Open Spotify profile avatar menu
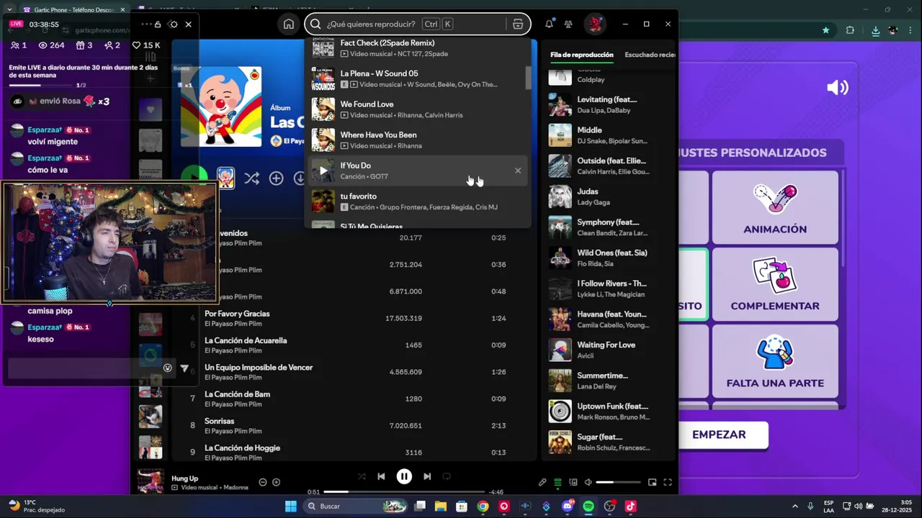This screenshot has width=922, height=518. [x=594, y=24]
